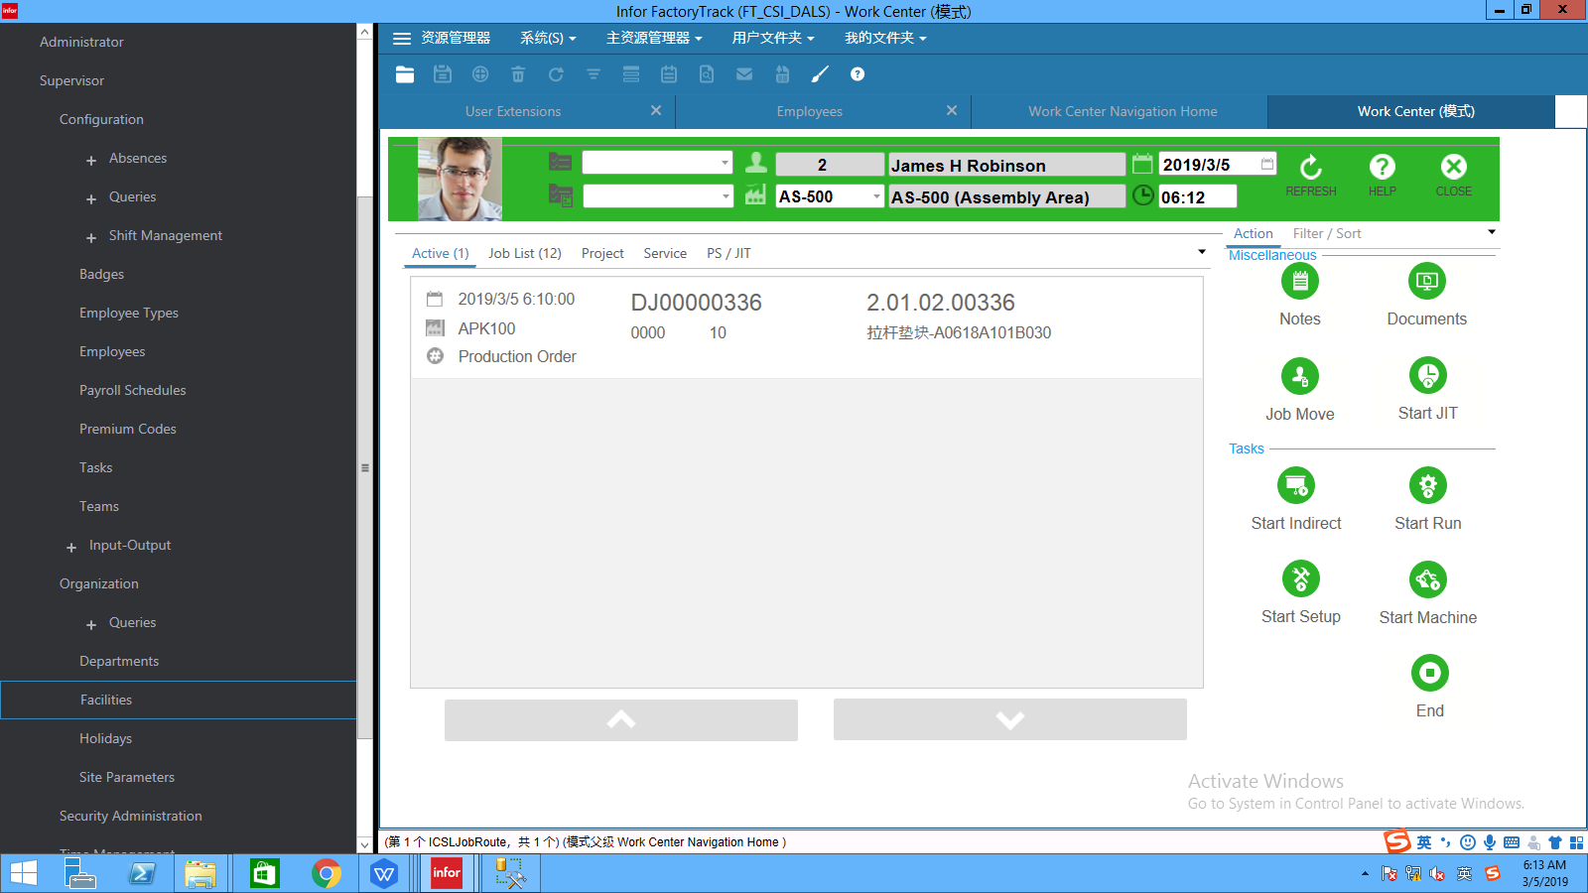Expand the Absences tree node
This screenshot has height=893, width=1588.
[91, 160]
